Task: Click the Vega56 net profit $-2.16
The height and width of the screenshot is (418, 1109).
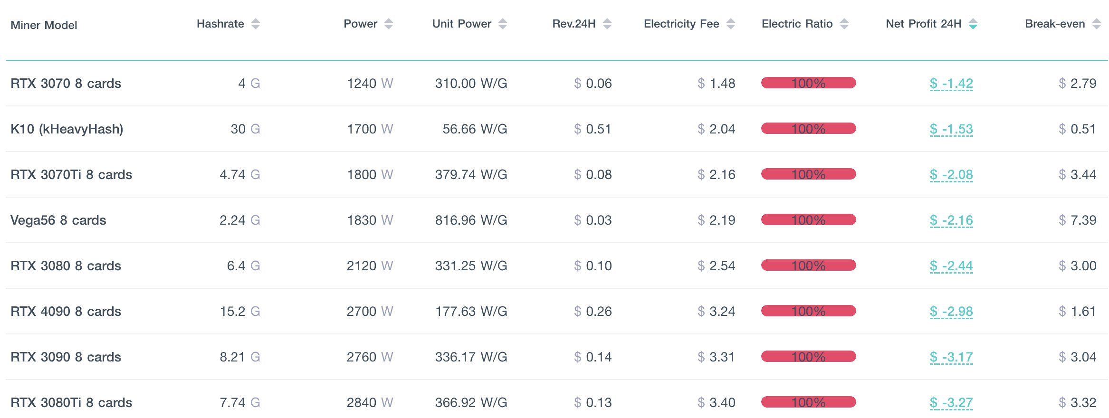Action: [x=951, y=220]
